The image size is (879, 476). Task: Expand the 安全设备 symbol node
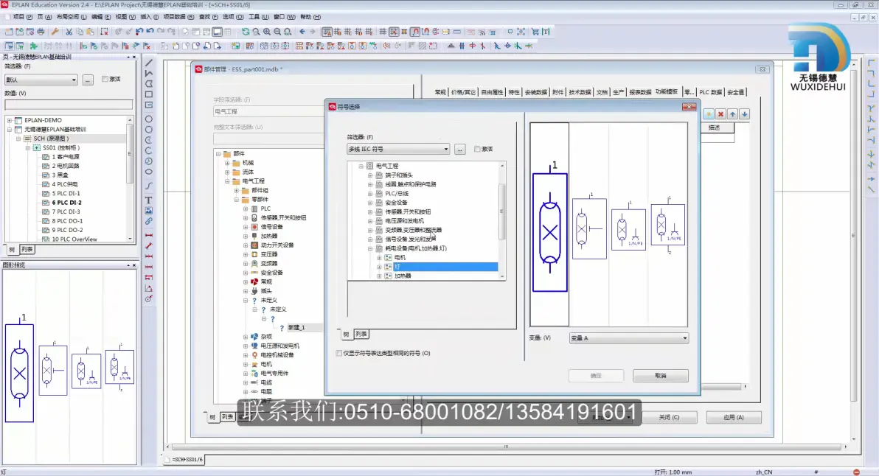pyautogui.click(x=370, y=203)
